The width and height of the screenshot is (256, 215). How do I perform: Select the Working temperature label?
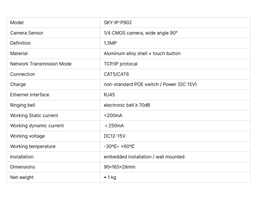(x=33, y=146)
